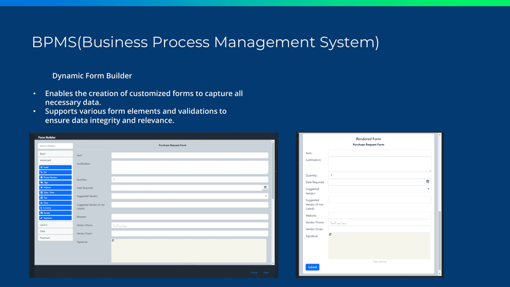
Task: Open Suggested Vendor dropdown in Rendered Form
Action: click(x=427, y=189)
